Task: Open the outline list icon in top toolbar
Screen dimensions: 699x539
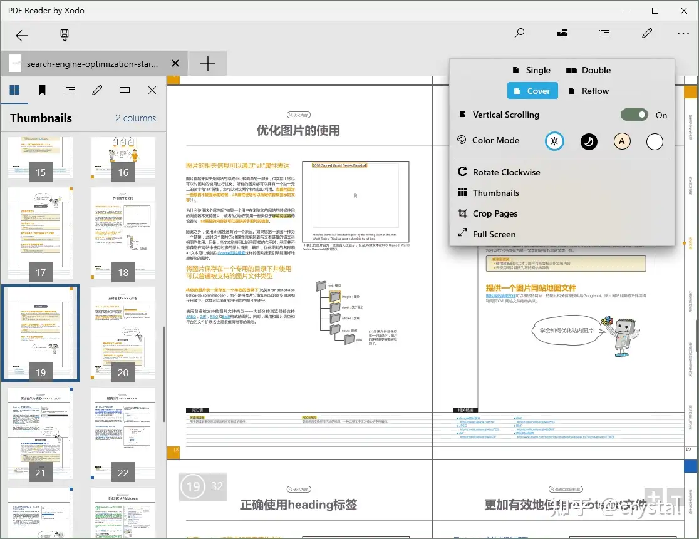Action: coord(604,33)
